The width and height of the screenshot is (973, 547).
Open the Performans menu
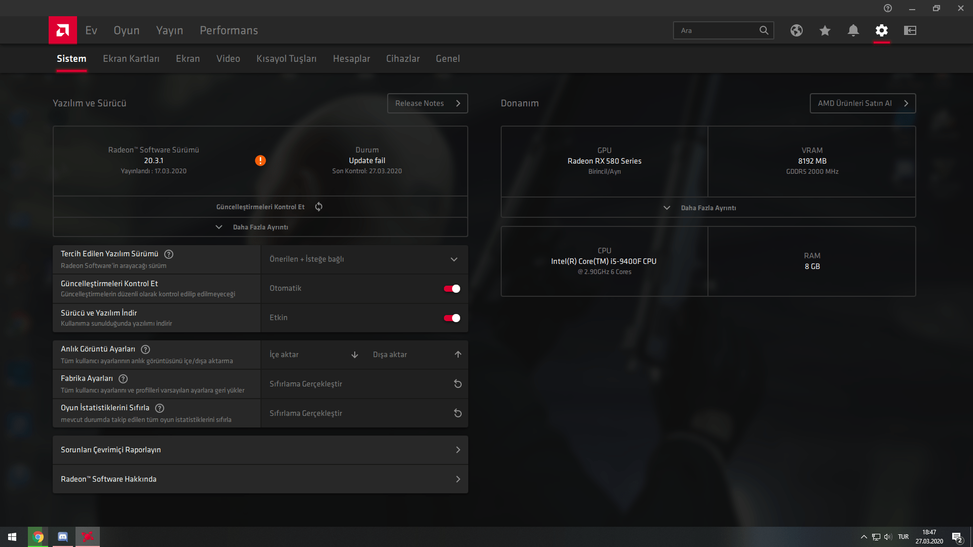pos(229,30)
